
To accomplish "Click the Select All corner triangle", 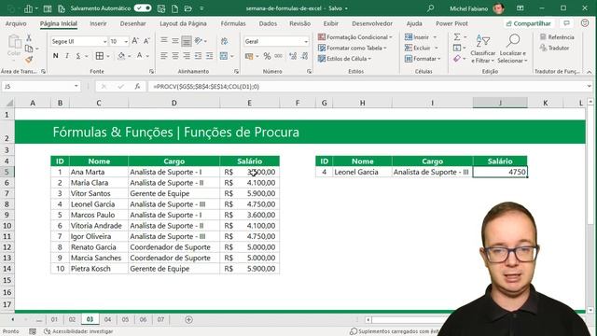I will pos(9,103).
